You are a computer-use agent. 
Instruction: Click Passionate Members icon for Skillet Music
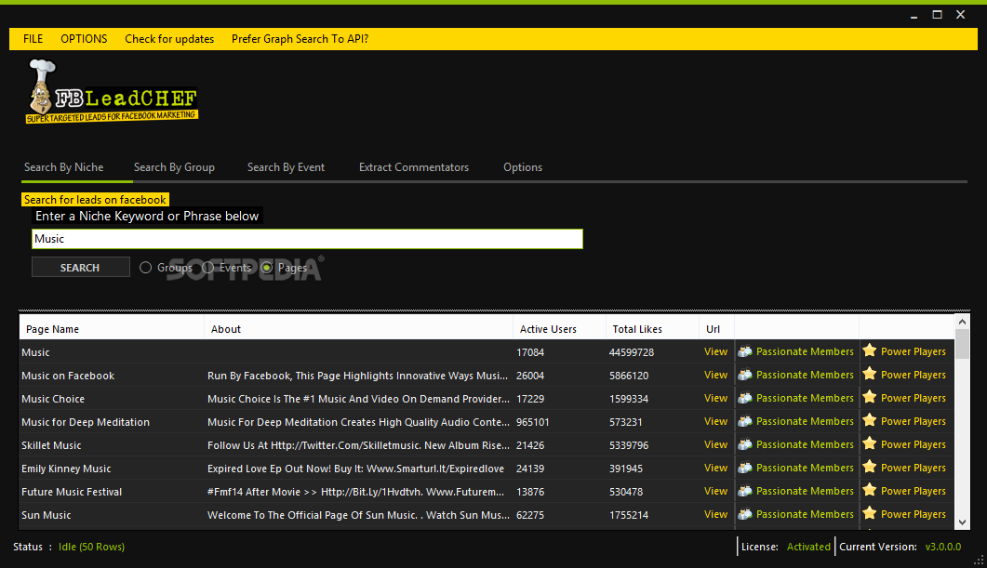744,444
